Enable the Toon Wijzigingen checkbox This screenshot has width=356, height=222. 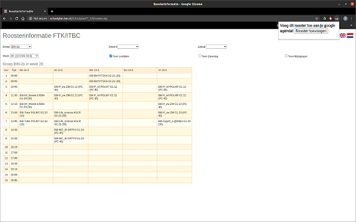pyautogui.click(x=286, y=56)
